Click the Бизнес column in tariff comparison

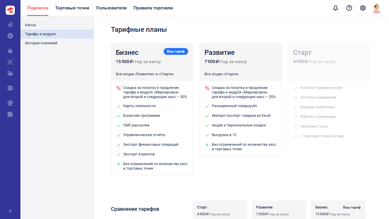click(338, 210)
